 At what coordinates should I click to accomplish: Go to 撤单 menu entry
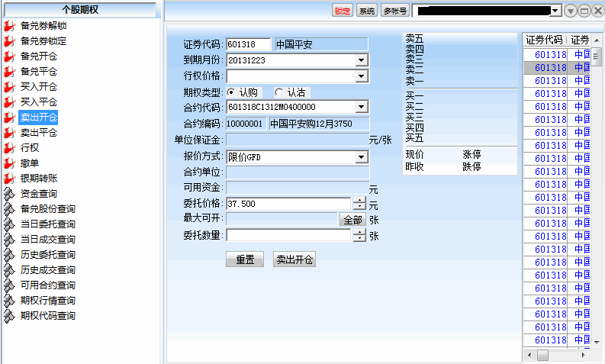[29, 163]
